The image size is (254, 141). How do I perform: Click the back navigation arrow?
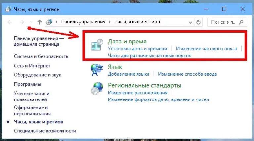10,22
